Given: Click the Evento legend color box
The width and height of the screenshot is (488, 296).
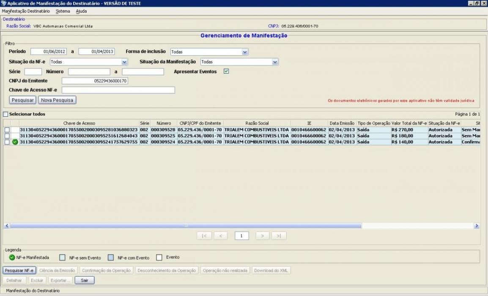Looking at the screenshot, I should 159,258.
